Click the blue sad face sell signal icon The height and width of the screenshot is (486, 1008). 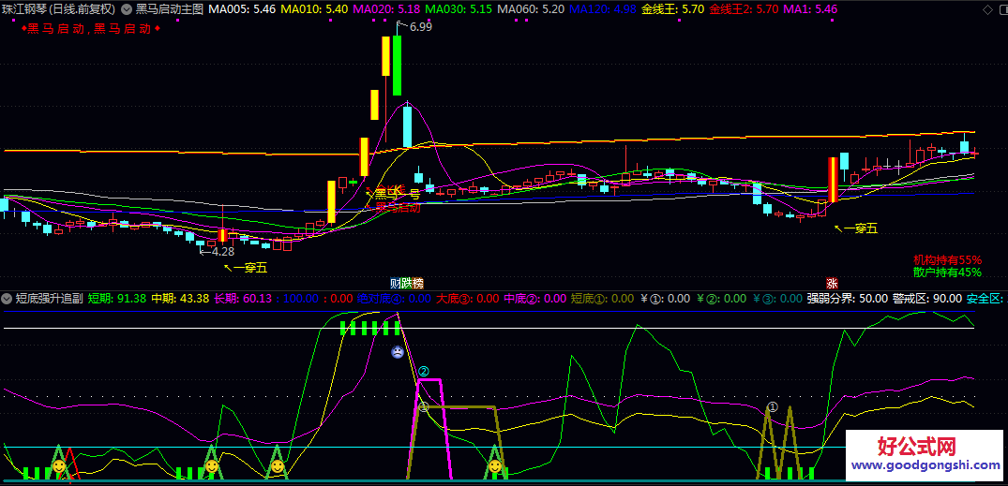pos(399,353)
